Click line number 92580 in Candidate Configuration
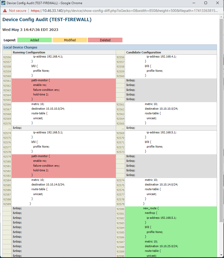Viewport: 224px width, 258px height. point(120,209)
